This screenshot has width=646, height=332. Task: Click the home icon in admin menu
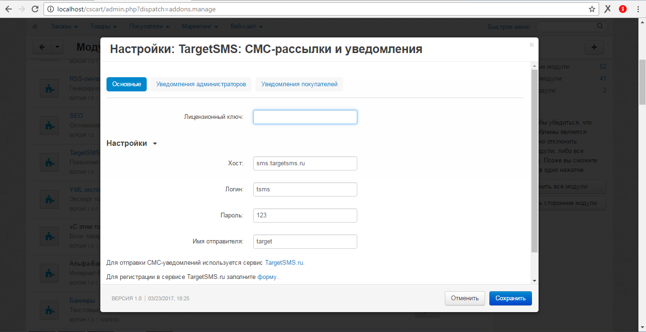tap(35, 27)
